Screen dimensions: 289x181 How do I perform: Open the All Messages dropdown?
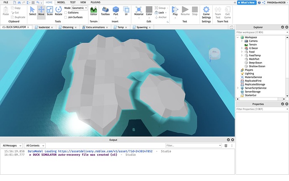click(x=12, y=146)
